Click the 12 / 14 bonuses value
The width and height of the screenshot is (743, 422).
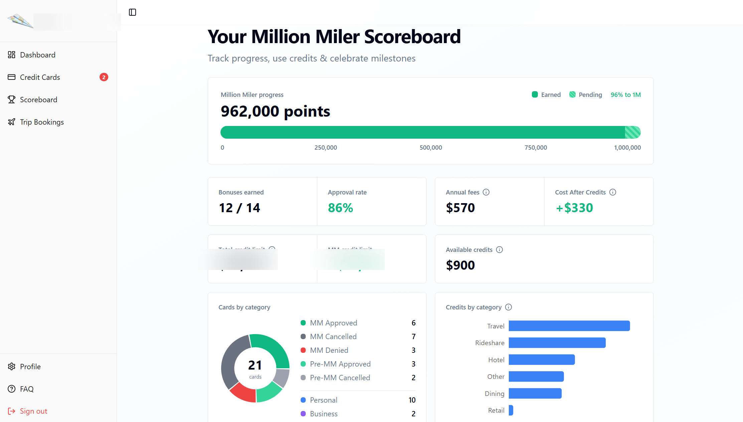click(x=239, y=208)
